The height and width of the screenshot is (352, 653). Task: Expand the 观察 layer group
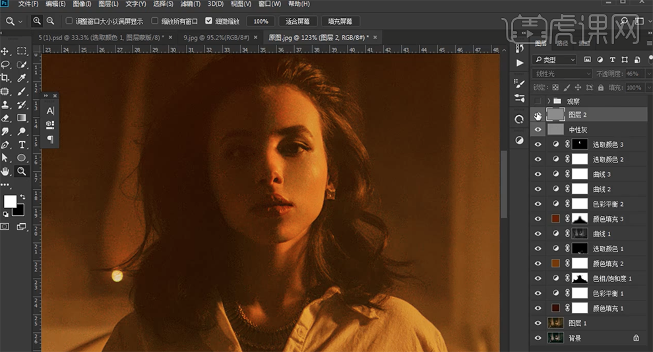tap(549, 101)
